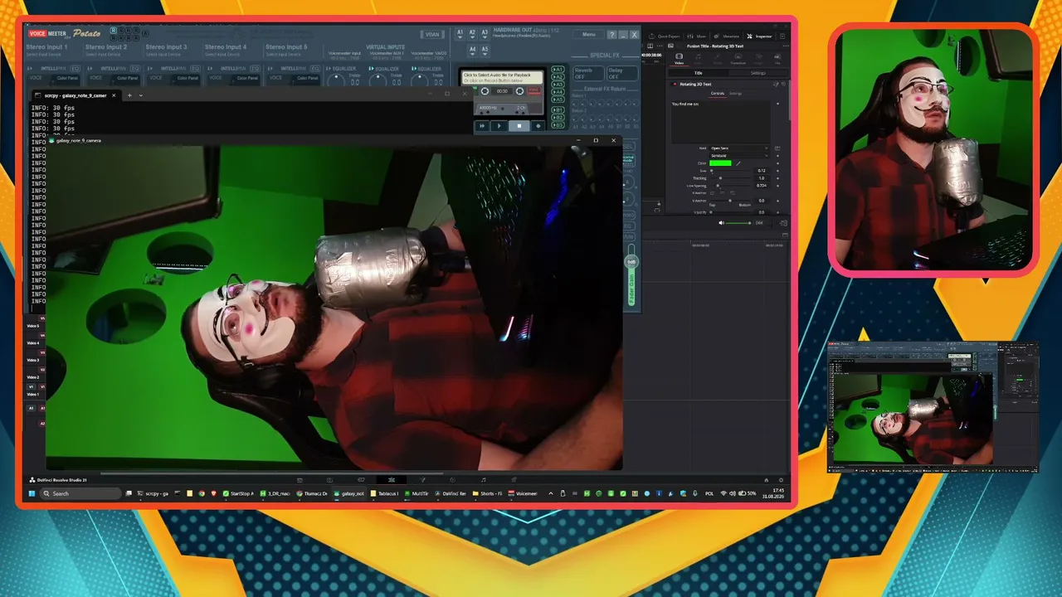Viewport: 1062px width, 597px height.
Task: Open the Metadata panel in DaVinci Resolve
Action: (728, 36)
